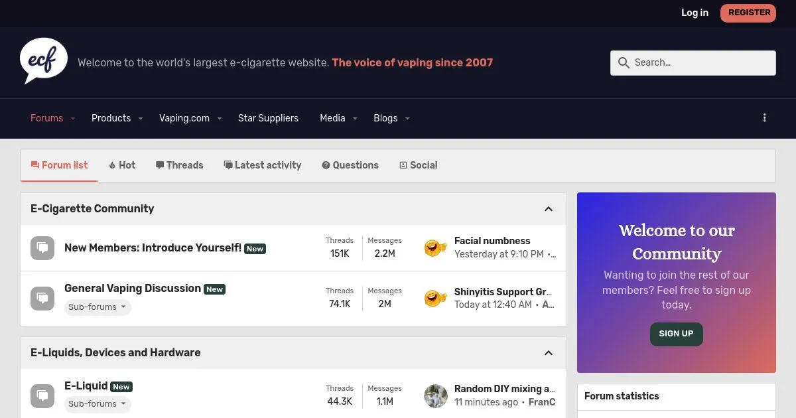The height and width of the screenshot is (418, 796).
Task: Open New Members: Introduce Yourself! forum
Action: click(x=153, y=247)
